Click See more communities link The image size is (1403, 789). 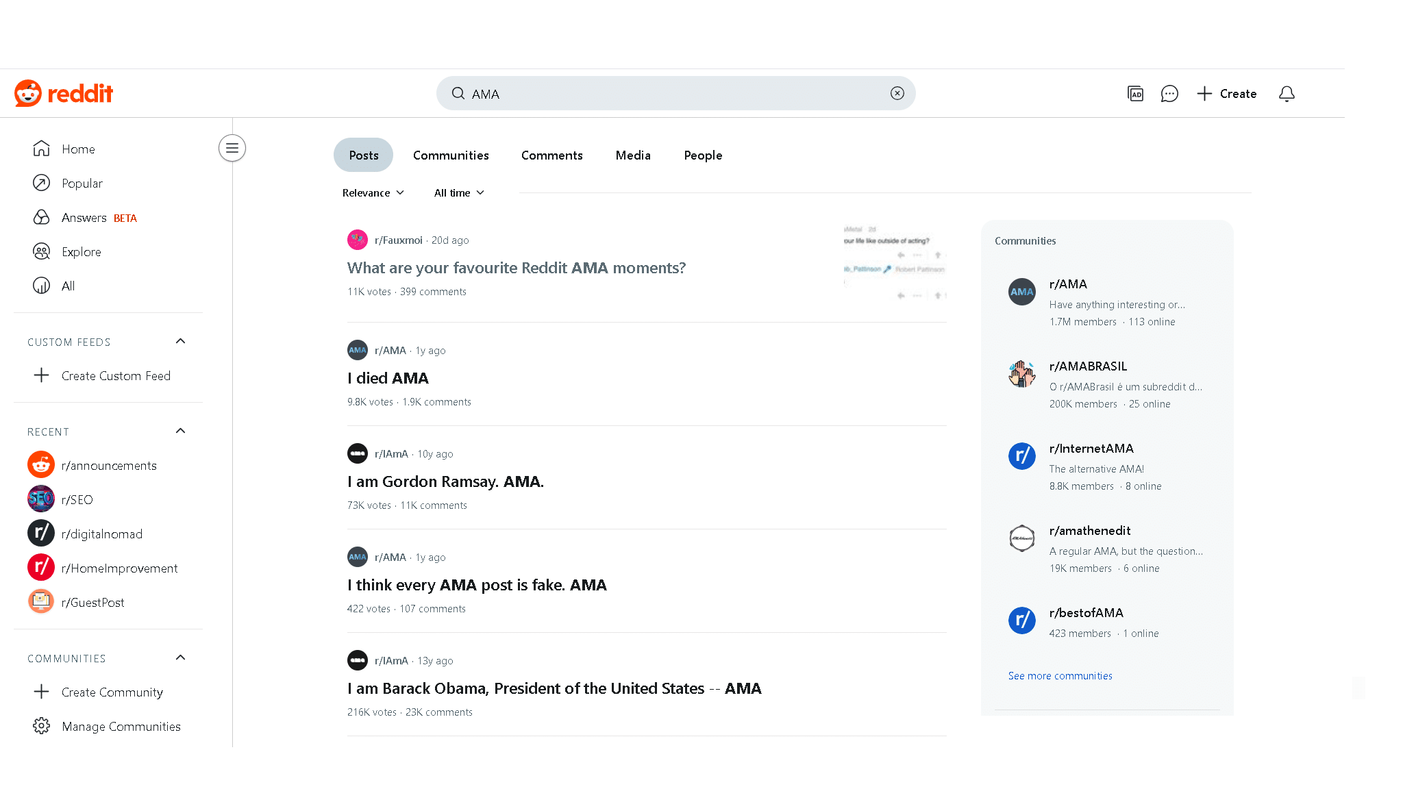1060,676
